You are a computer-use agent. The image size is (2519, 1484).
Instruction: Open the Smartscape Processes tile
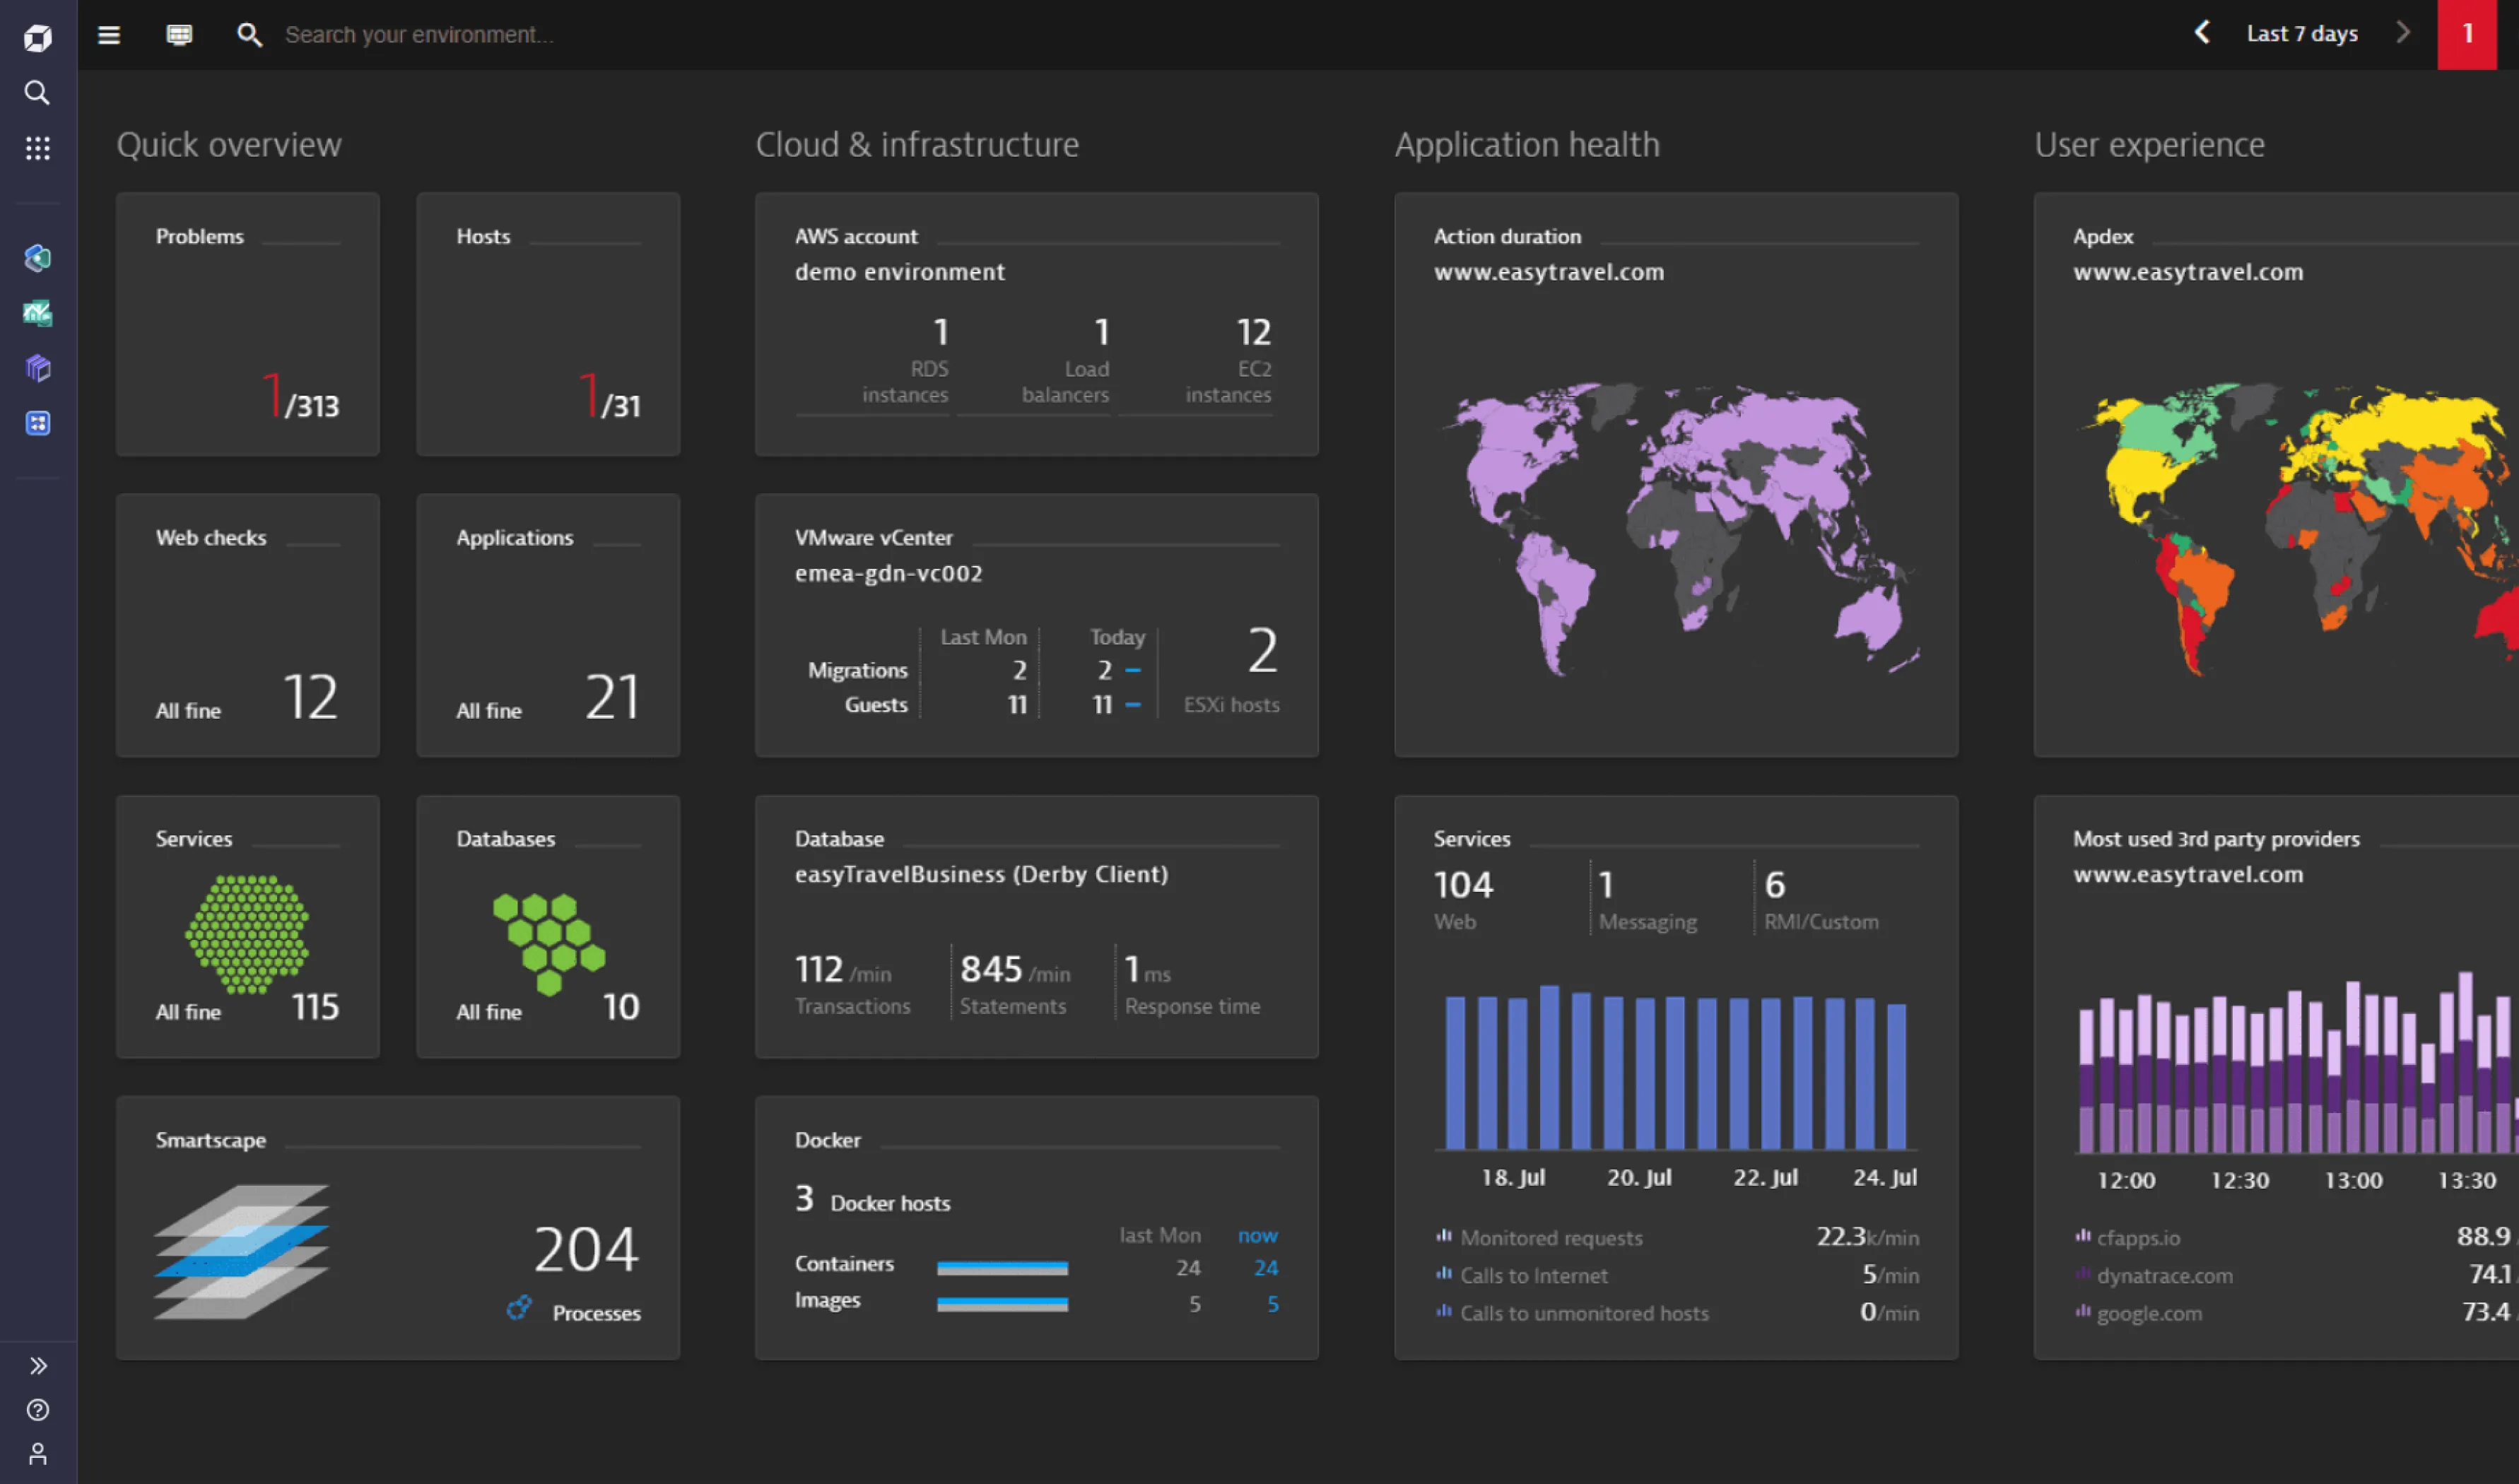[x=397, y=1227]
